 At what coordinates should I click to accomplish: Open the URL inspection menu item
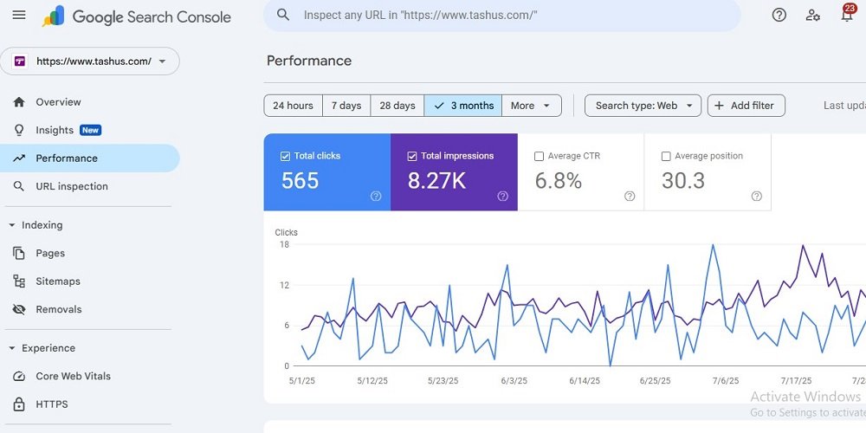[71, 186]
